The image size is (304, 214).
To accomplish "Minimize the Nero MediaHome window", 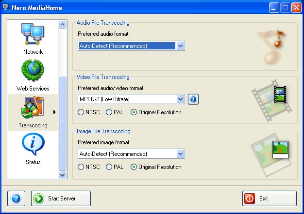I will pos(274,8).
